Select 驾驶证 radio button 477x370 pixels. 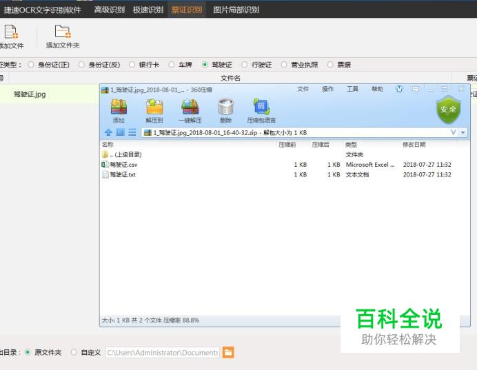(x=205, y=65)
